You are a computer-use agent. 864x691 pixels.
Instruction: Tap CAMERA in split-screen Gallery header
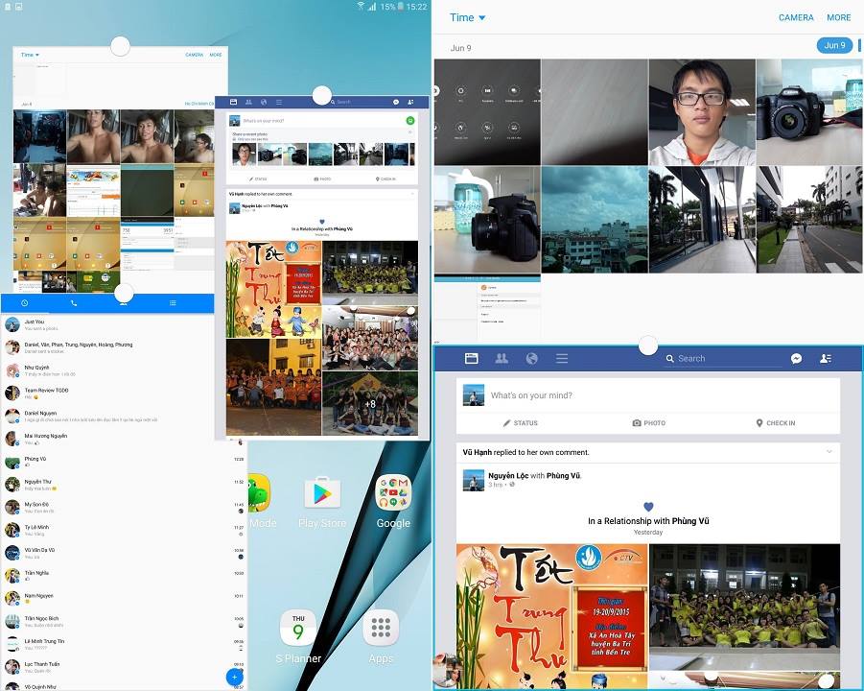pyautogui.click(x=796, y=17)
